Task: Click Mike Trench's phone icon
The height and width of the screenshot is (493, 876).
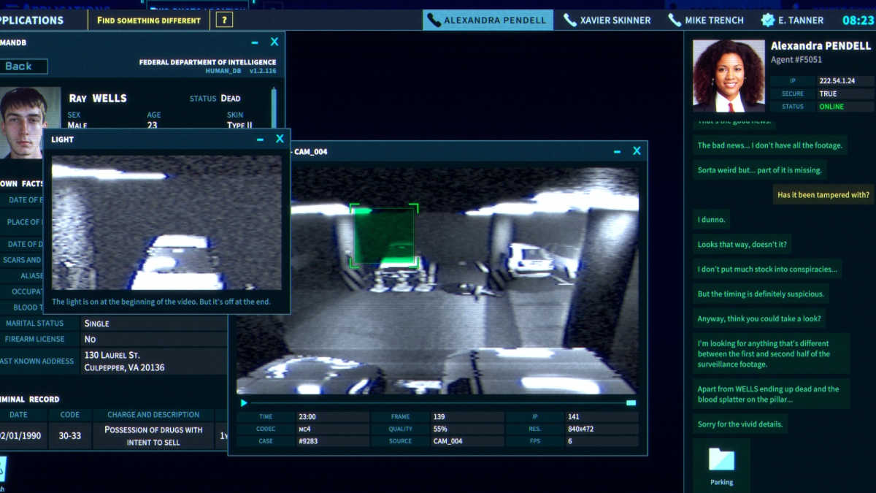Action: tap(675, 20)
